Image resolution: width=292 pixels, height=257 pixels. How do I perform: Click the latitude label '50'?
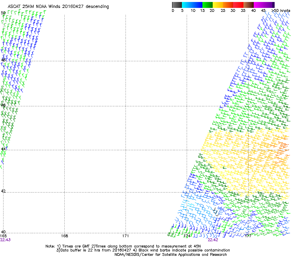(3, 13)
